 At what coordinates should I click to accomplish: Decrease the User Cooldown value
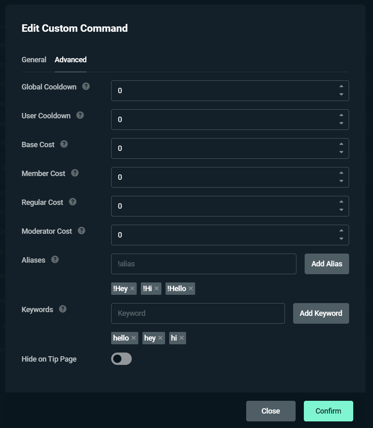tap(341, 123)
